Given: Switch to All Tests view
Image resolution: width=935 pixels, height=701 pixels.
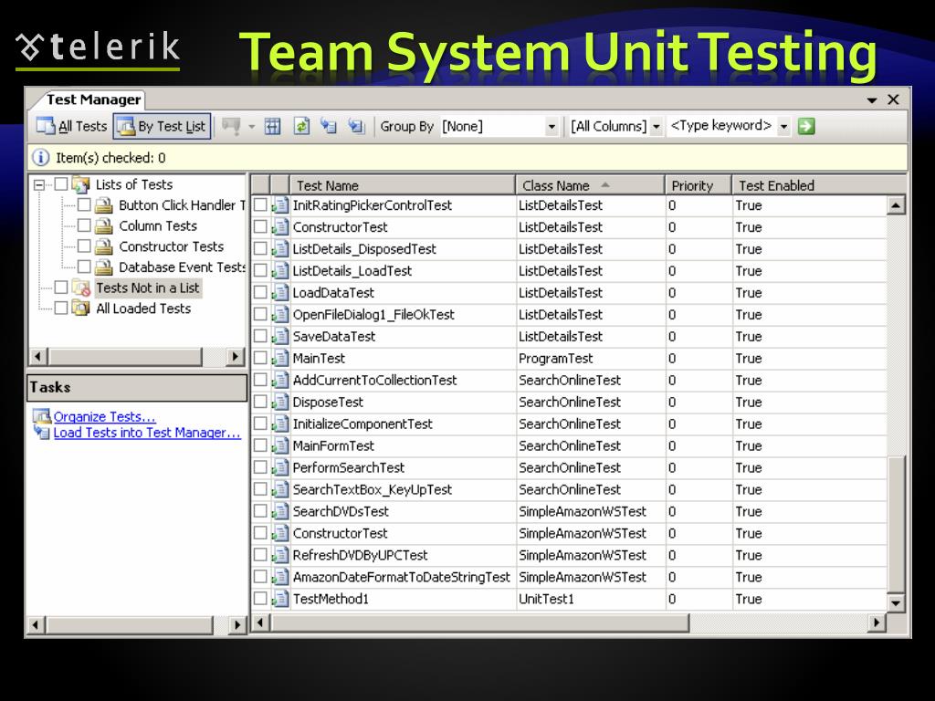Looking at the screenshot, I should [71, 126].
